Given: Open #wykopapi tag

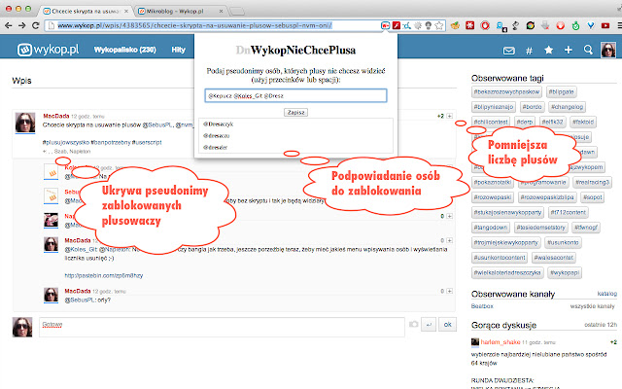Looking at the screenshot, I should coord(565,272).
